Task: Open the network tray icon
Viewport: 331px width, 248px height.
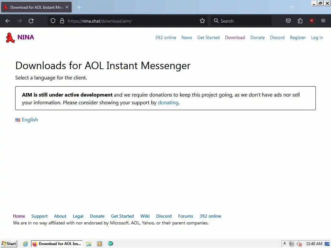Action: 292,244
